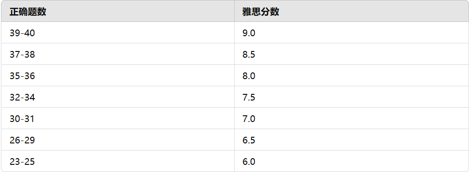
Task: Click empty space right of 6.0
Action: 362,161
